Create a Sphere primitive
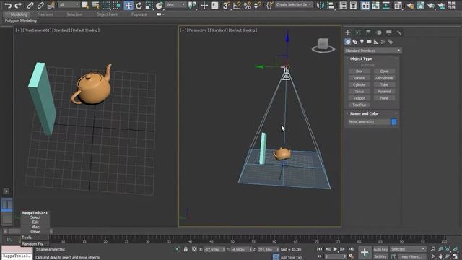The height and width of the screenshot is (260, 462). 359,78
